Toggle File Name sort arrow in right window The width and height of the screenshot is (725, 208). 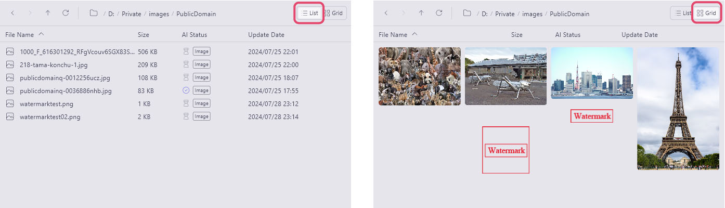pyautogui.click(x=415, y=34)
